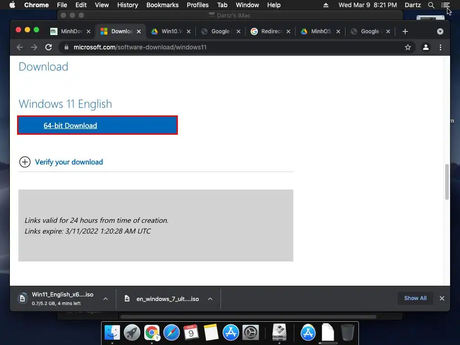Image resolution: width=460 pixels, height=345 pixels.
Task: Open Safari from the Dock
Action: (x=171, y=332)
